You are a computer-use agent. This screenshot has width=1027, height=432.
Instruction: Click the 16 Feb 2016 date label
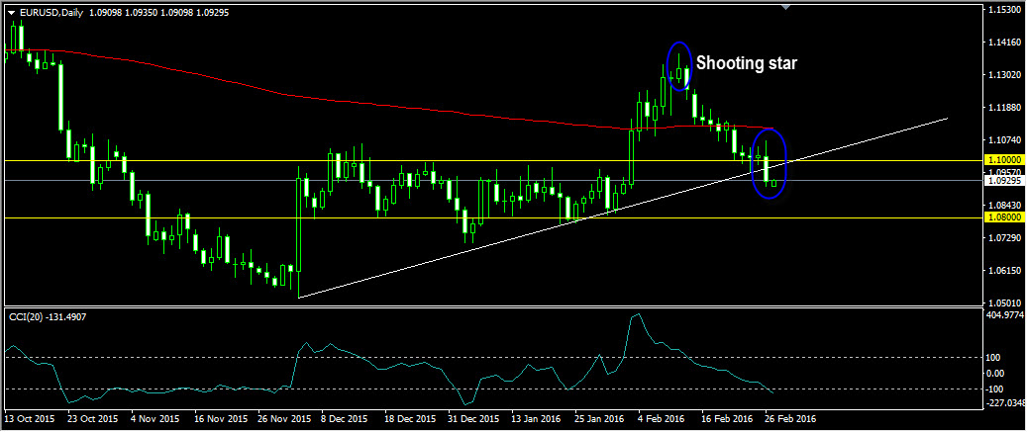(727, 418)
